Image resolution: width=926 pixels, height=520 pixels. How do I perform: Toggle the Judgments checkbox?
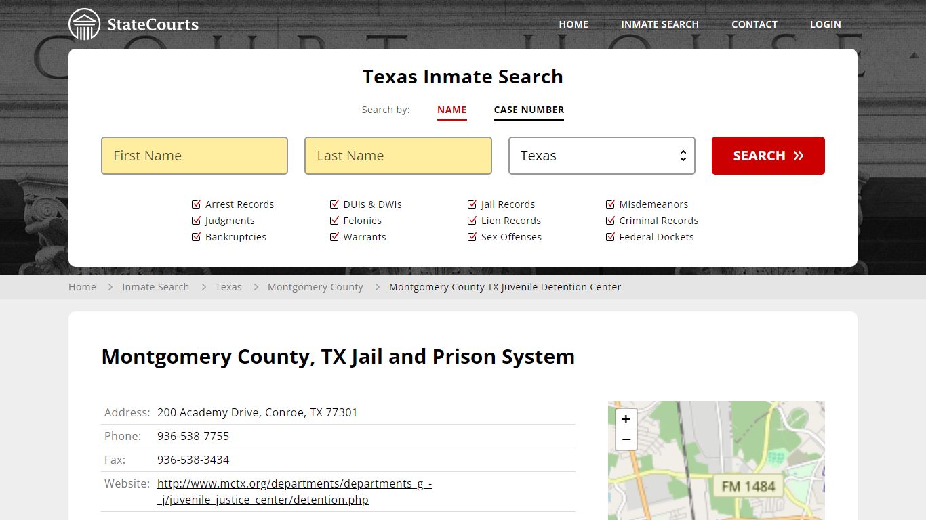(x=197, y=221)
